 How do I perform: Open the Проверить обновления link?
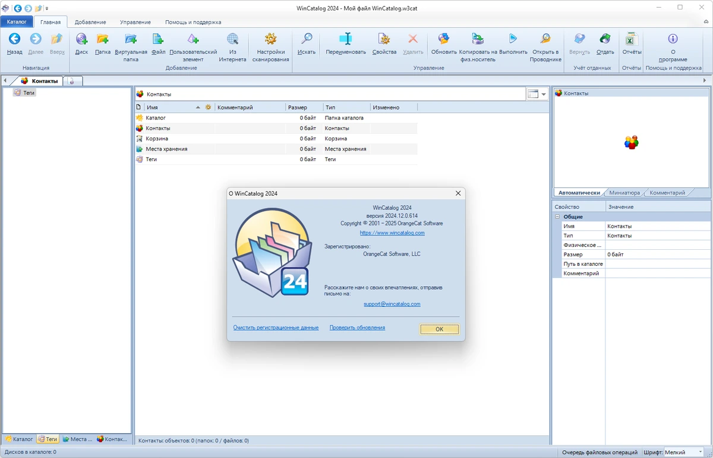click(x=357, y=328)
